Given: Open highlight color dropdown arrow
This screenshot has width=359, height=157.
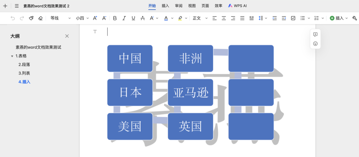Looking at the screenshot, I should [186, 18].
